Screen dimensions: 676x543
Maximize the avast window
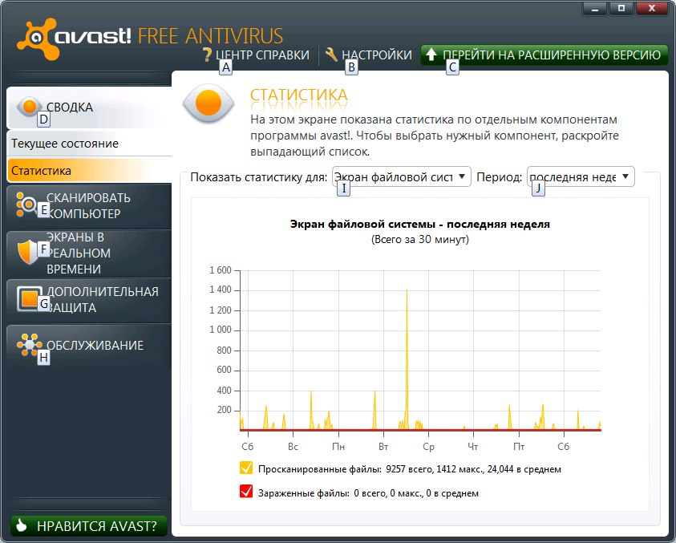(621, 9)
